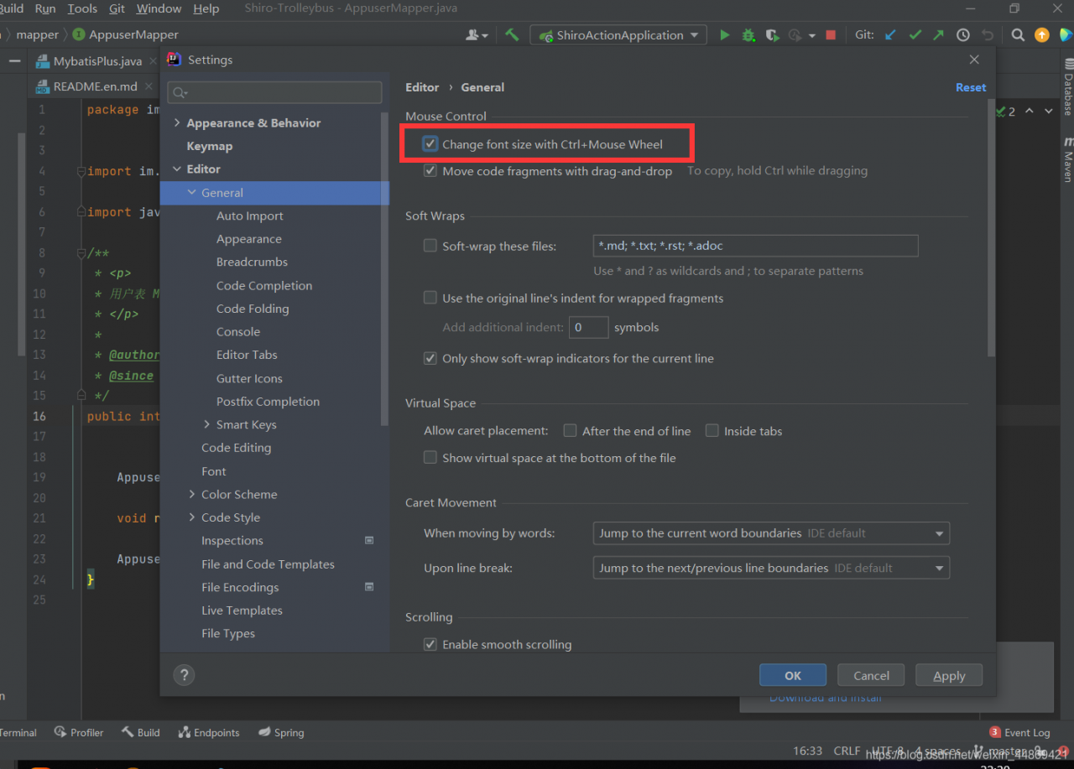Open the When moving by words dropdown
The height and width of the screenshot is (769, 1074).
(771, 533)
